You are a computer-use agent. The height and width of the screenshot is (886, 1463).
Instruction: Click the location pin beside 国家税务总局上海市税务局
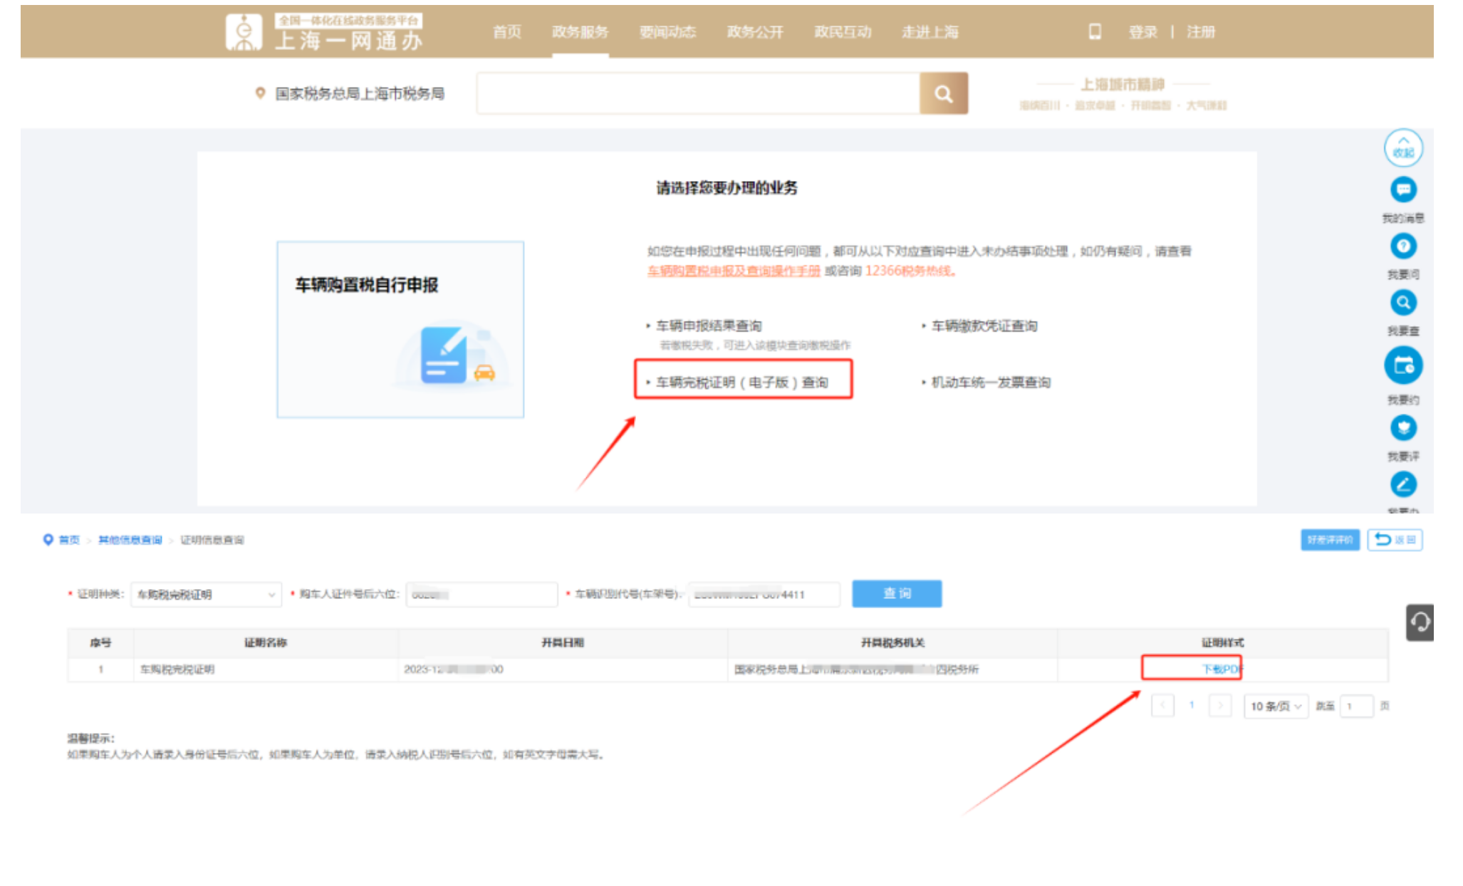(x=259, y=91)
